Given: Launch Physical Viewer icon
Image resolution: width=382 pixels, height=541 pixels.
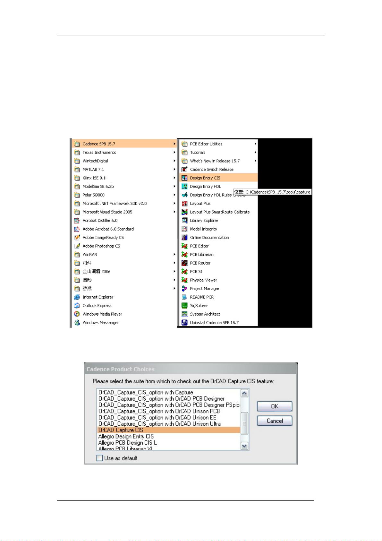Looking at the screenshot, I should [184, 280].
